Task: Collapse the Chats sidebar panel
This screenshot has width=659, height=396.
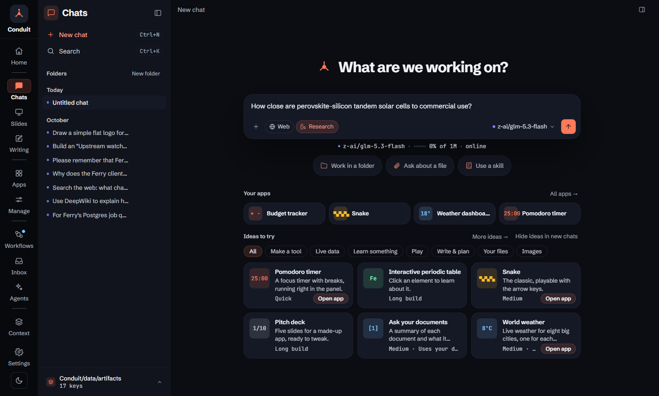Action: pyautogui.click(x=158, y=13)
